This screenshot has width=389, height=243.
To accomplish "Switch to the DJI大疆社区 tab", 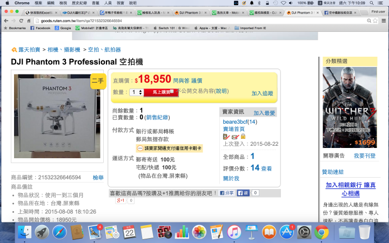I will click(78, 12).
